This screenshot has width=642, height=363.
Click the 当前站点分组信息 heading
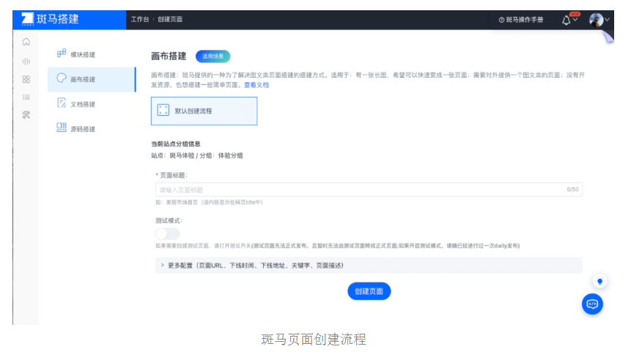point(176,144)
